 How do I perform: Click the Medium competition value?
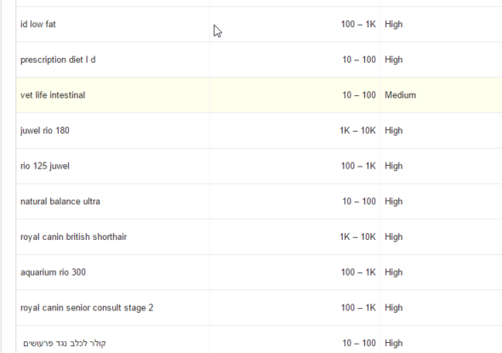400,95
